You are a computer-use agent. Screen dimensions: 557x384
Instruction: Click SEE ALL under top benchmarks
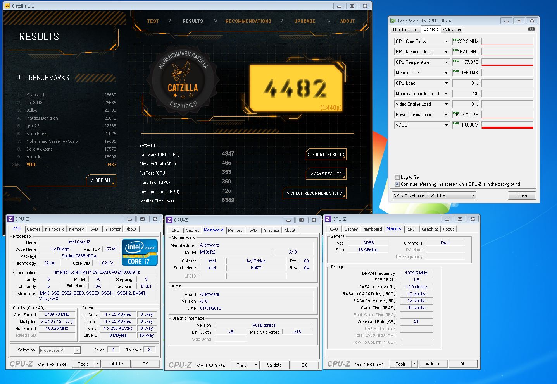(x=101, y=180)
